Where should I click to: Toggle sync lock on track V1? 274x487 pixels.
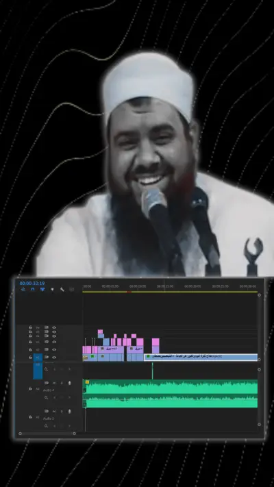[x=47, y=357]
